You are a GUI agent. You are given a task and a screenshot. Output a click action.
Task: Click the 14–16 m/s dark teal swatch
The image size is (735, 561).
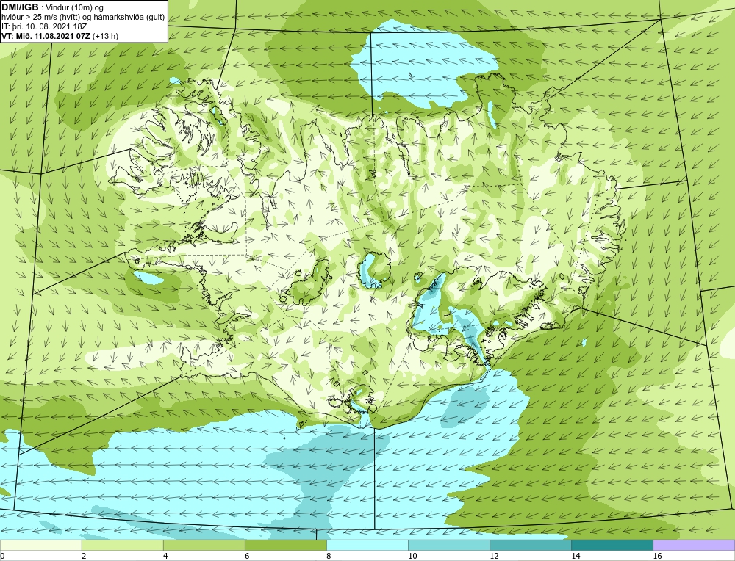click(x=612, y=545)
